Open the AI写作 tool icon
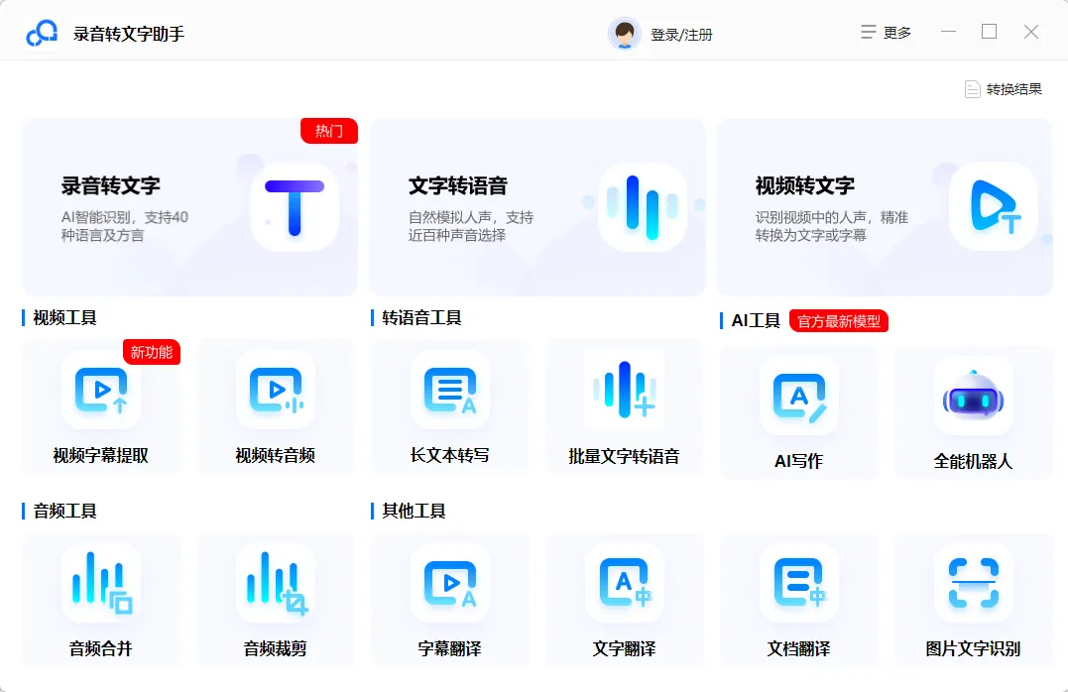The height and width of the screenshot is (692, 1068). 798,396
